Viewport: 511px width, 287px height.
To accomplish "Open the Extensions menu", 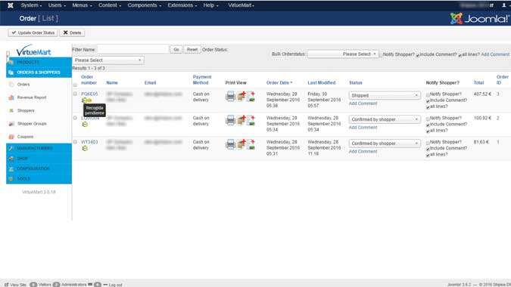I will point(182,5).
